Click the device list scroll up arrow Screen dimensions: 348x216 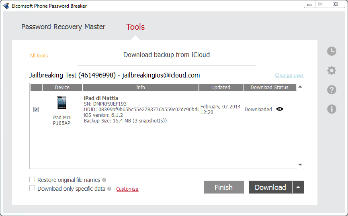[300, 87]
